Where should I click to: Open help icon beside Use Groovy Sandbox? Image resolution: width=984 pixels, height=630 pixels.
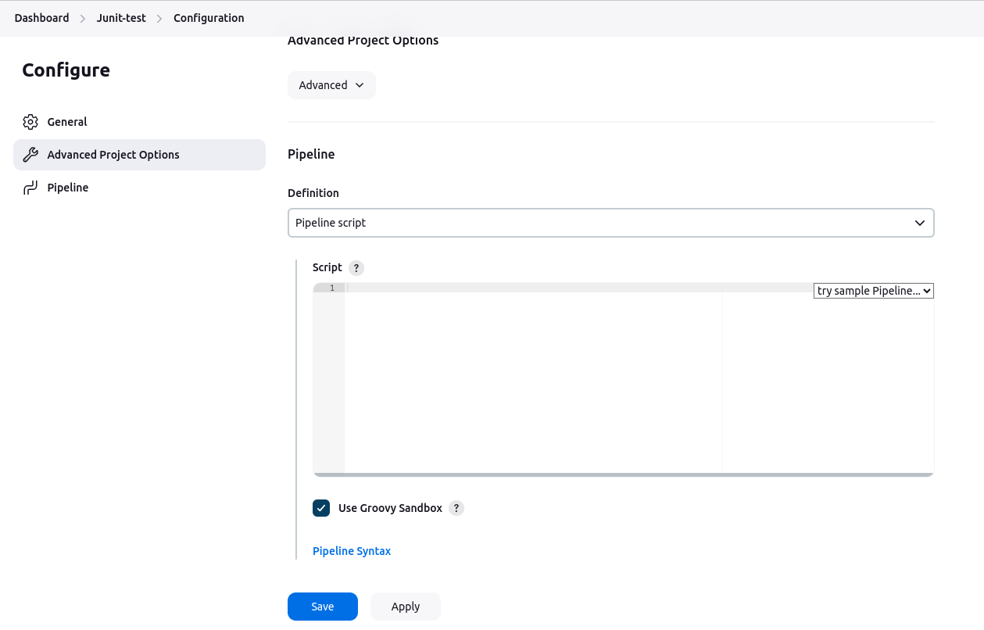[x=456, y=508]
